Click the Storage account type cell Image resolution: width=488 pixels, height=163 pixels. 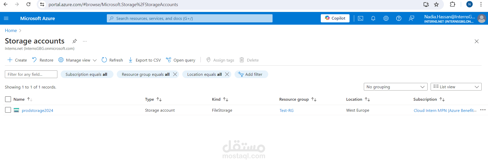coord(160,110)
